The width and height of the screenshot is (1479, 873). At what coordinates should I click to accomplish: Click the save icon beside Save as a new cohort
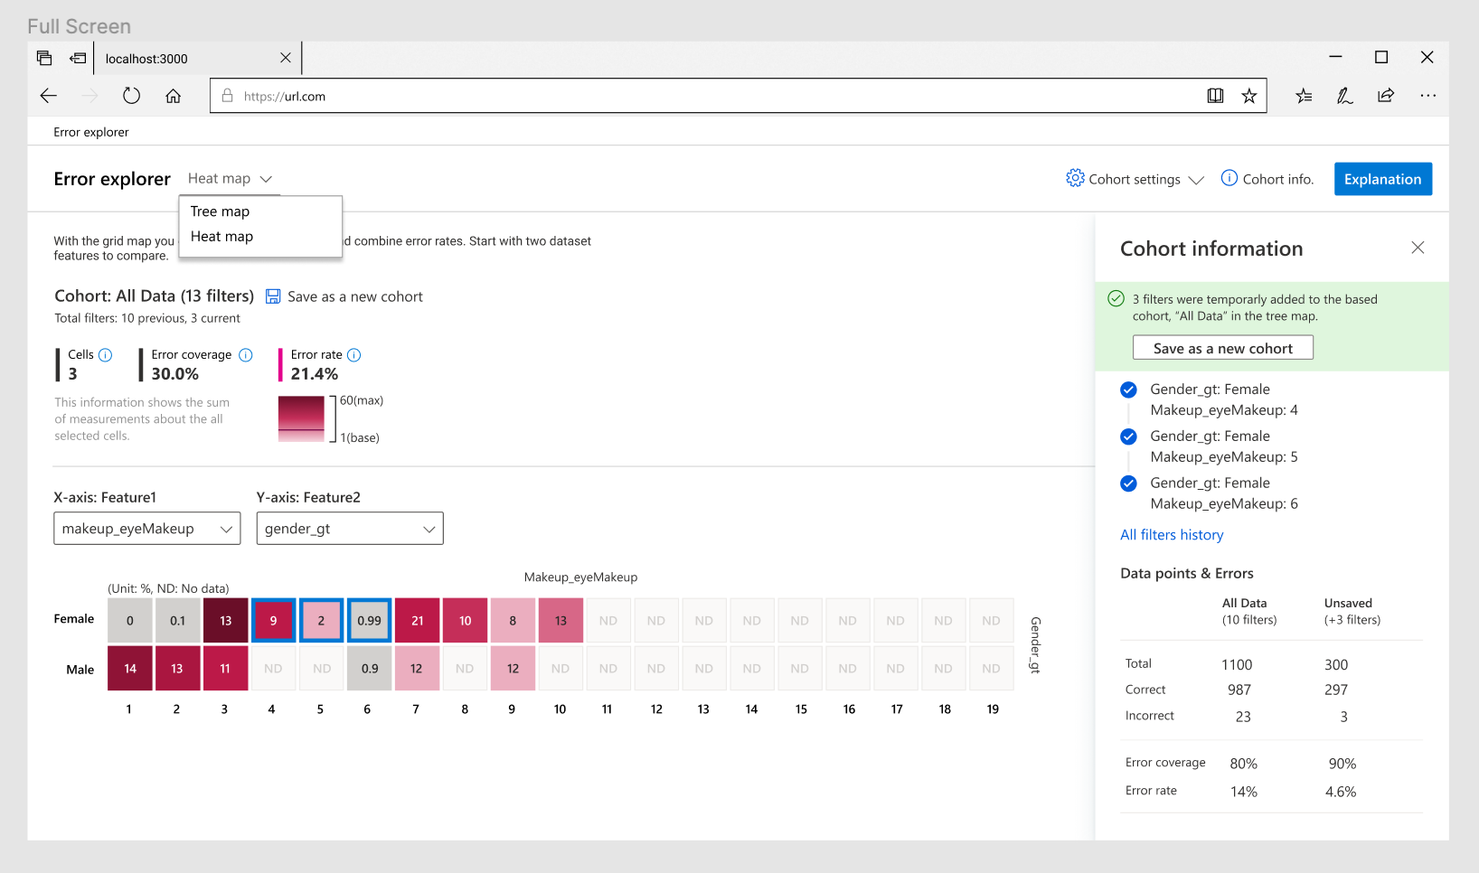tap(273, 296)
